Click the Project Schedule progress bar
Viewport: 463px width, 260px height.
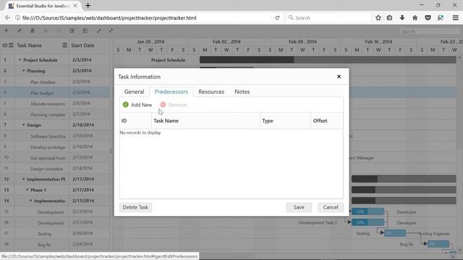(328, 60)
